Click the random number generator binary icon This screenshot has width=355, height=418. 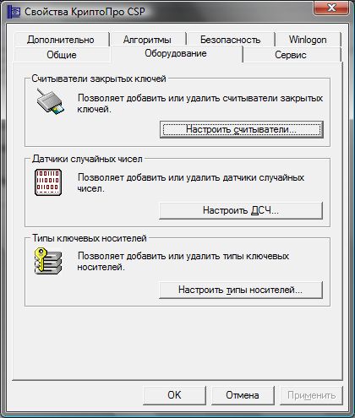tap(48, 182)
